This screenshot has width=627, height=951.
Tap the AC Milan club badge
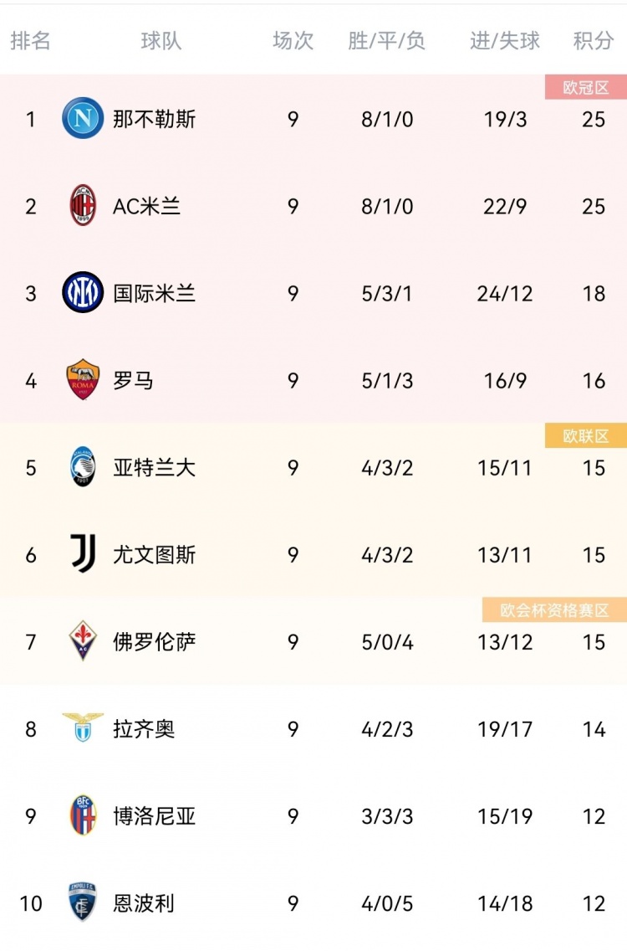[83, 206]
